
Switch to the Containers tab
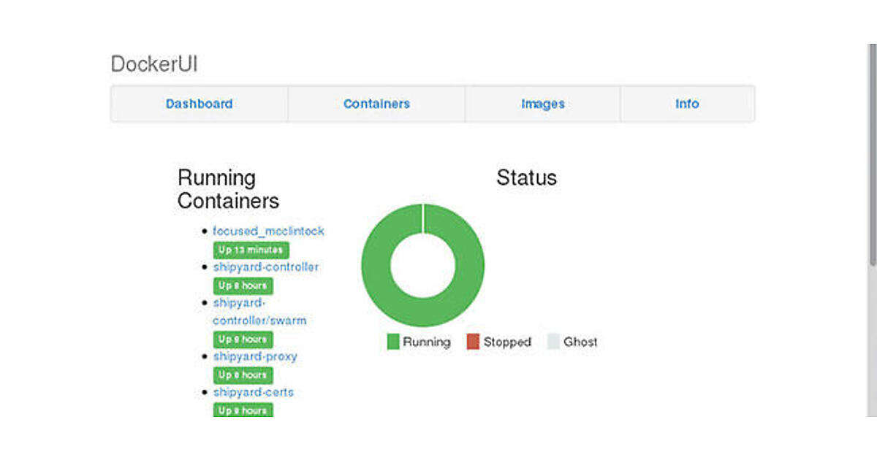(x=376, y=104)
